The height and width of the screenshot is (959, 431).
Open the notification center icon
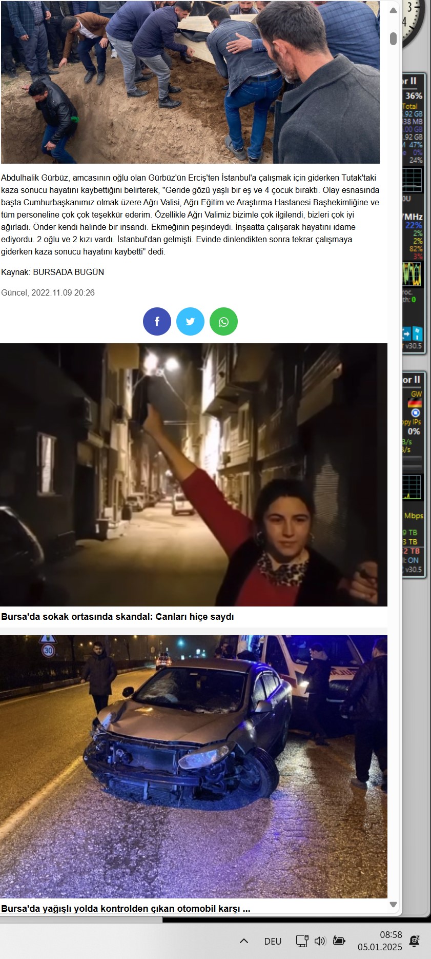click(415, 941)
